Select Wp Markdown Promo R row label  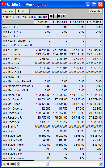point(18,86)
